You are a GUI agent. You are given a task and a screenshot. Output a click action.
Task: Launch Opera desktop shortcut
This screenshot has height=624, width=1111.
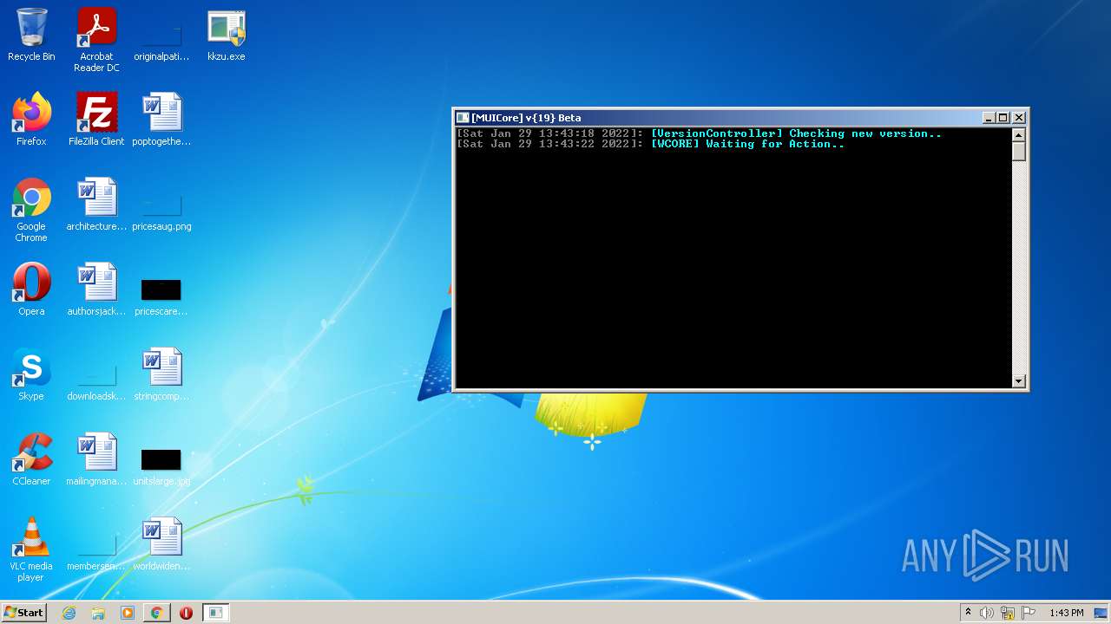pos(31,290)
